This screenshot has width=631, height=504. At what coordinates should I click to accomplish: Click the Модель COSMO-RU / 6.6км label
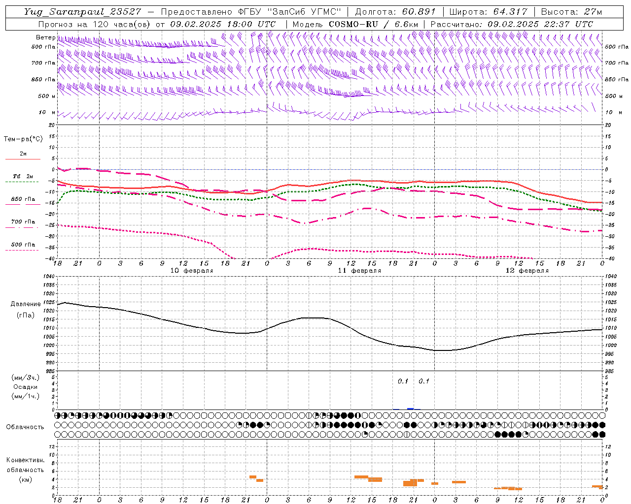(x=355, y=24)
